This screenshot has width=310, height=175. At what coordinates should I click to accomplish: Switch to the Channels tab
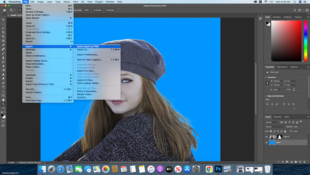click(x=278, y=117)
